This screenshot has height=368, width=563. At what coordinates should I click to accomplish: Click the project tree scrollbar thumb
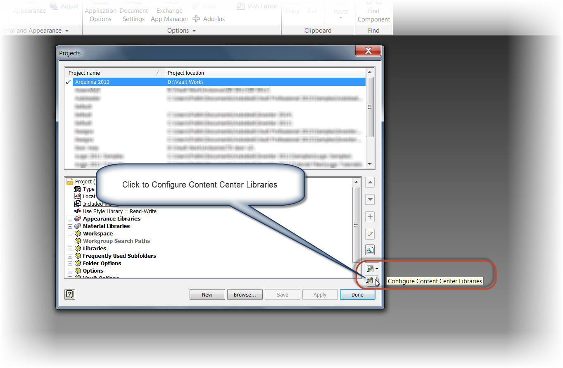[356, 224]
